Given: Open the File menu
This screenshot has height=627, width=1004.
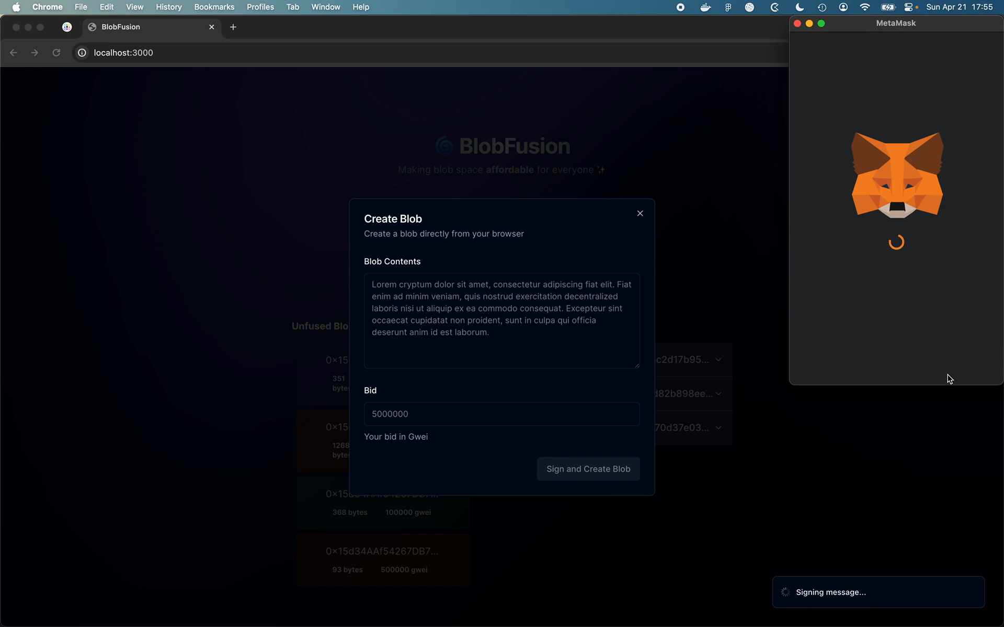Looking at the screenshot, I should (81, 7).
